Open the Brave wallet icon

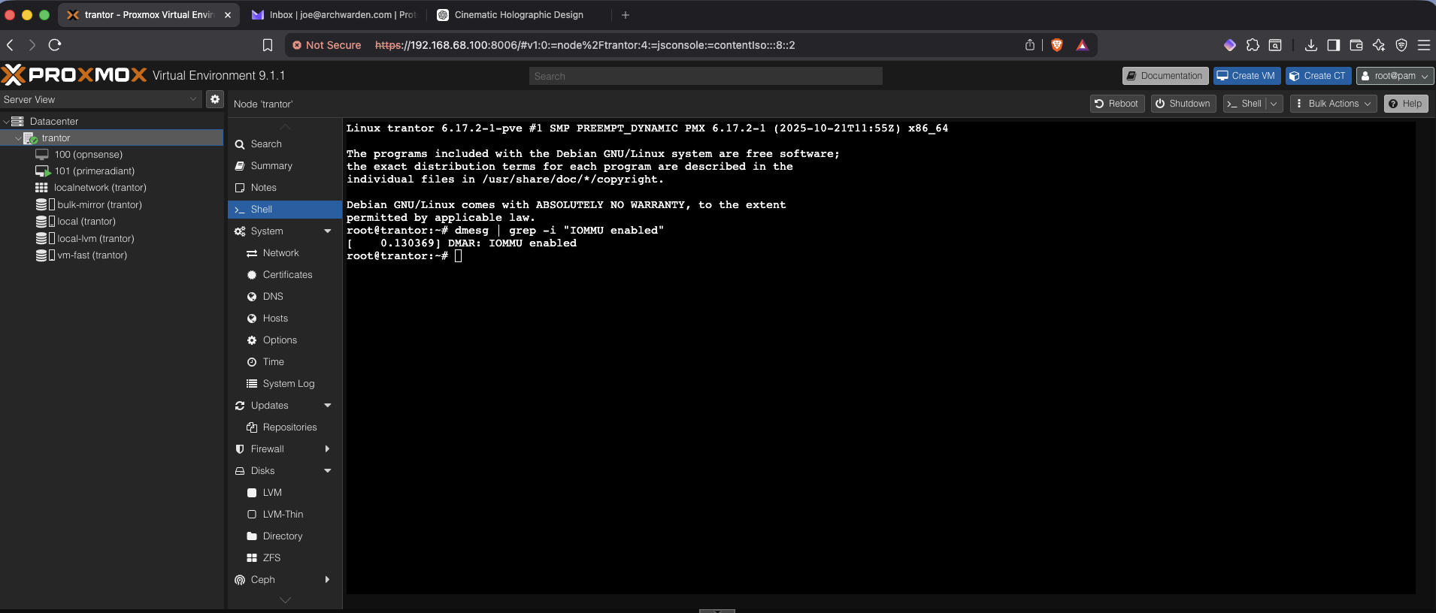coord(1356,45)
